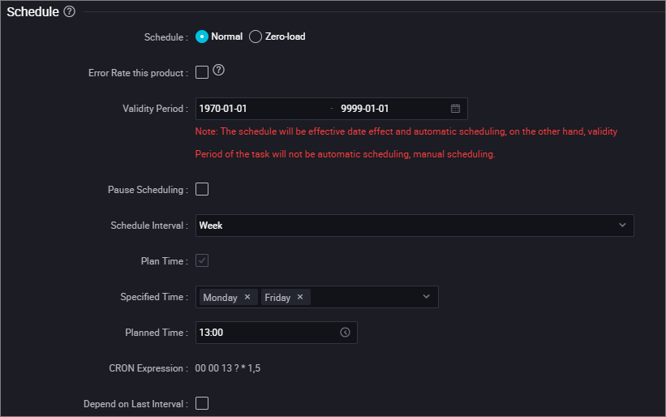Click the clock icon in Planned Time field
Screen dimensions: 666x417
click(x=345, y=333)
